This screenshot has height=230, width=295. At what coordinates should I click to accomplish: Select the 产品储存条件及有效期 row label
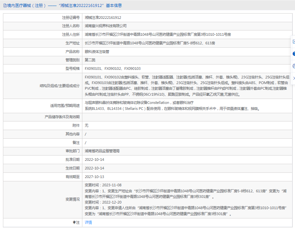62,117
